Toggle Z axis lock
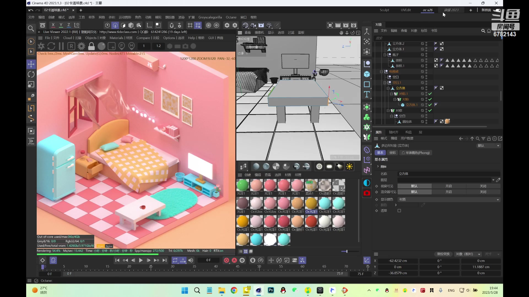This screenshot has height=297, width=529. pyautogui.click(x=69, y=25)
